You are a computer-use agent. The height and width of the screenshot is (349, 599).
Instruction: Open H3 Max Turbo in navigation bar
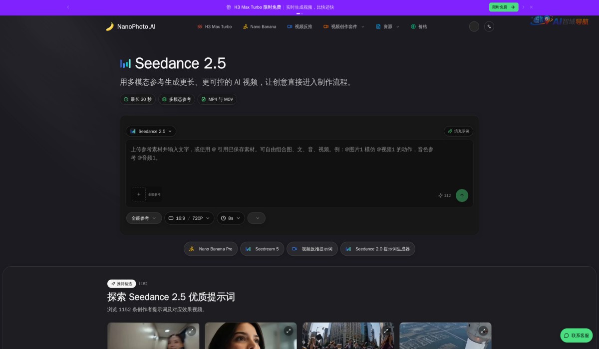215,26
